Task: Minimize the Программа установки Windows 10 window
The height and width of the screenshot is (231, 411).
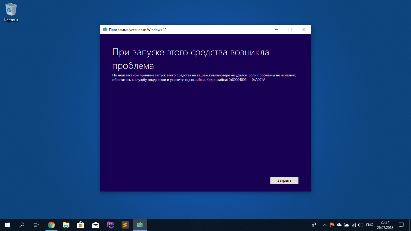Action: (x=276, y=29)
